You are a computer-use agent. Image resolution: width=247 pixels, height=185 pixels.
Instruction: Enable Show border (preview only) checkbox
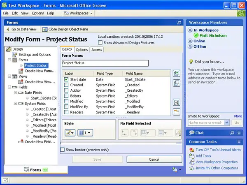pos(63,150)
